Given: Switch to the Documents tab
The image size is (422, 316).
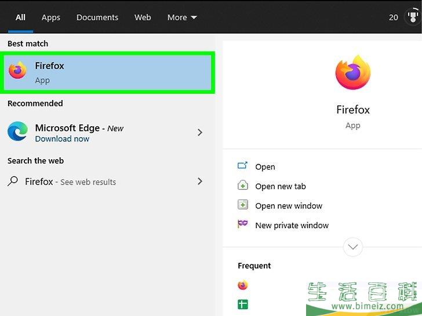Looking at the screenshot, I should [97, 17].
